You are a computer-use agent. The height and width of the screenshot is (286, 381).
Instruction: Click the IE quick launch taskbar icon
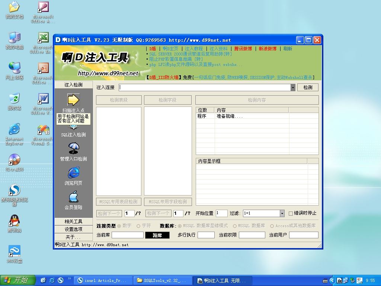[52, 280]
